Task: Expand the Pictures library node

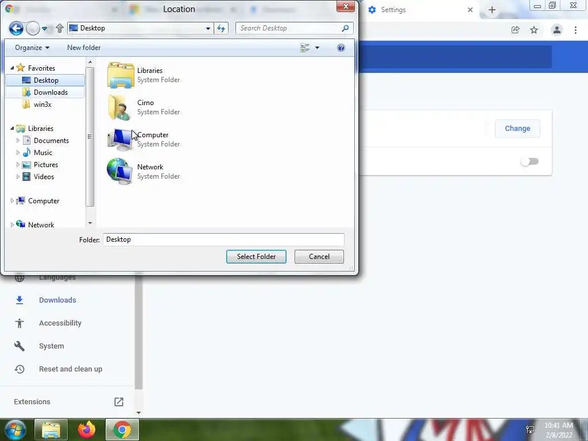Action: pyautogui.click(x=18, y=165)
